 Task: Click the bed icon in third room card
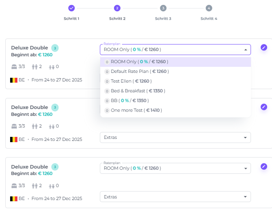14,185
